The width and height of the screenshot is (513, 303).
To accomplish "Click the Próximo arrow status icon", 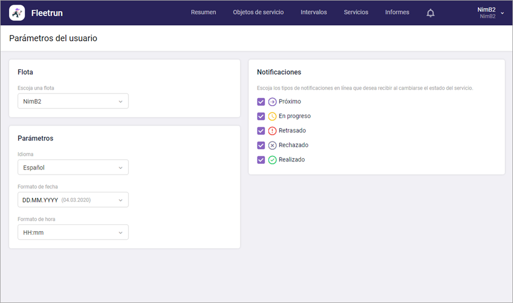I will pos(272,102).
